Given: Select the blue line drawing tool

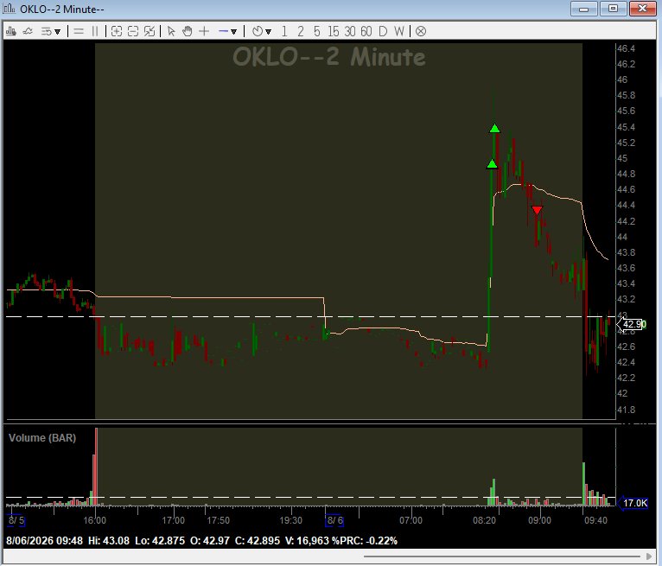Looking at the screenshot, I should 223,31.
